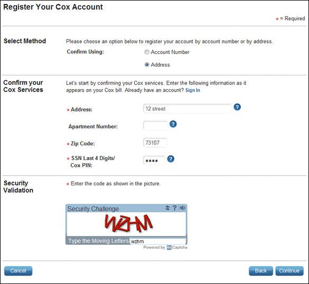Click the Zip Code field showing 73107

[155, 143]
